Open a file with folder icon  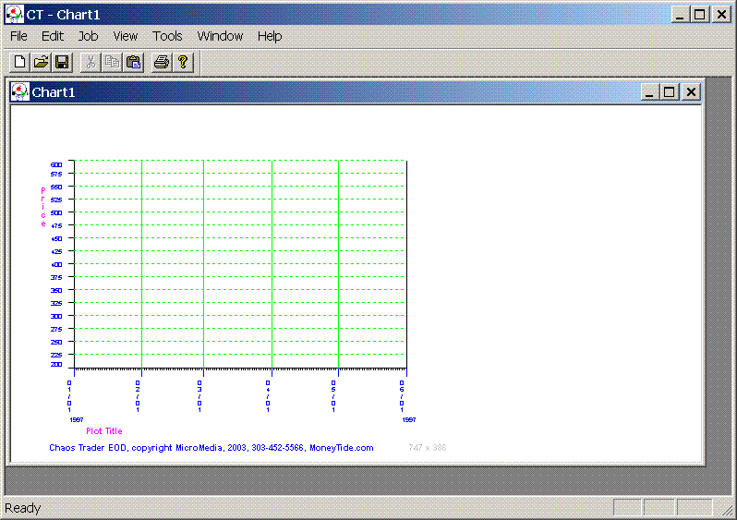coord(41,62)
